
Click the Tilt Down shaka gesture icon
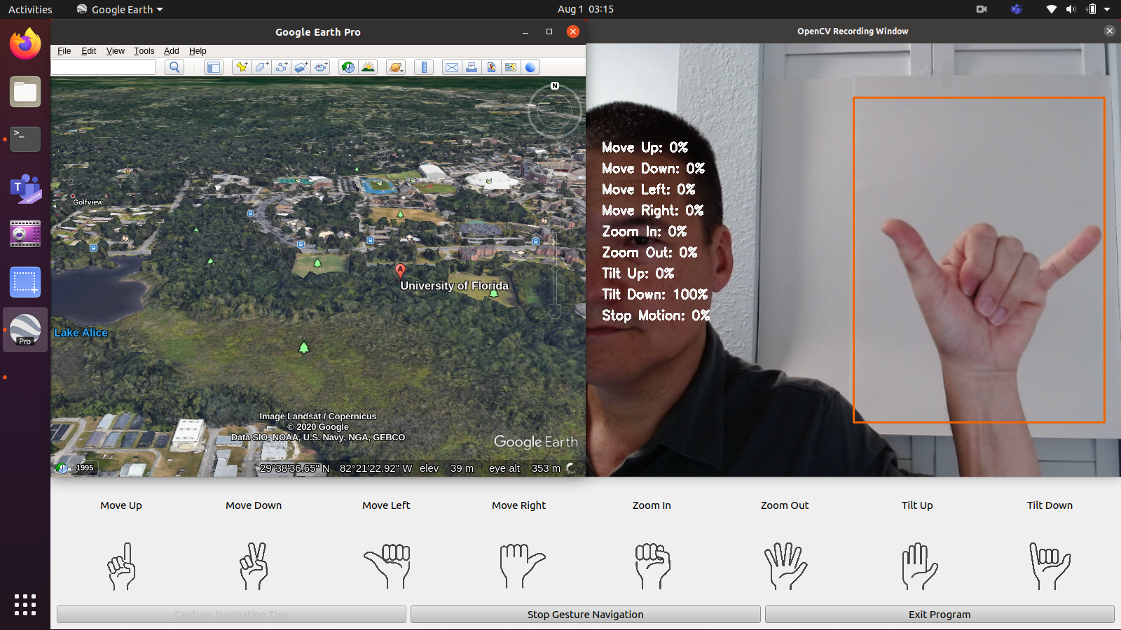[x=1050, y=566]
